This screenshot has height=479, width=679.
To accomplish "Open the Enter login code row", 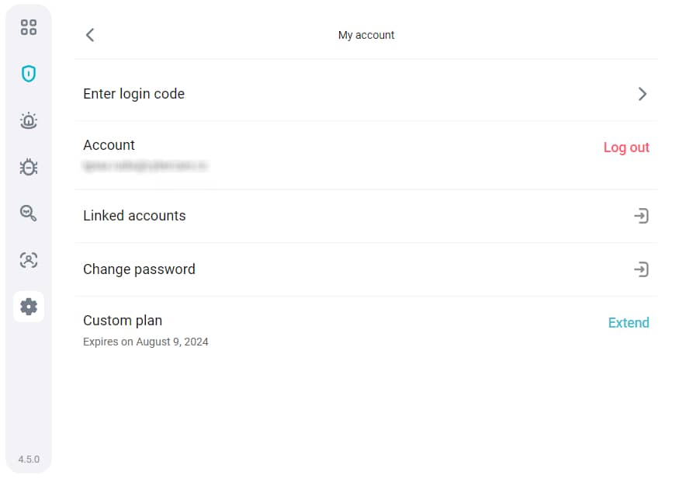I will [134, 94].
